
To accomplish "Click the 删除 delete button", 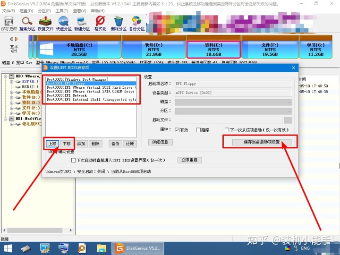I will pos(95,144).
